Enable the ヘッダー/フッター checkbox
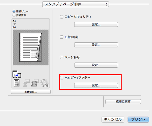Screen dimensions: 152x126 point(61,78)
